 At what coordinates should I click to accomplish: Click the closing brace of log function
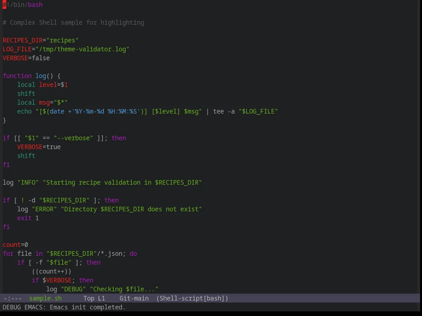4,120
